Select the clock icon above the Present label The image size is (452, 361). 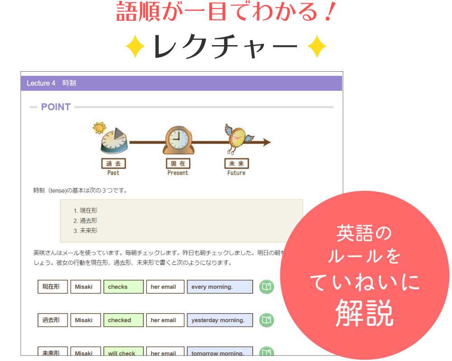178,140
